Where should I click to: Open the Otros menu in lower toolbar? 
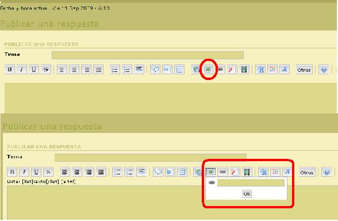307,173
